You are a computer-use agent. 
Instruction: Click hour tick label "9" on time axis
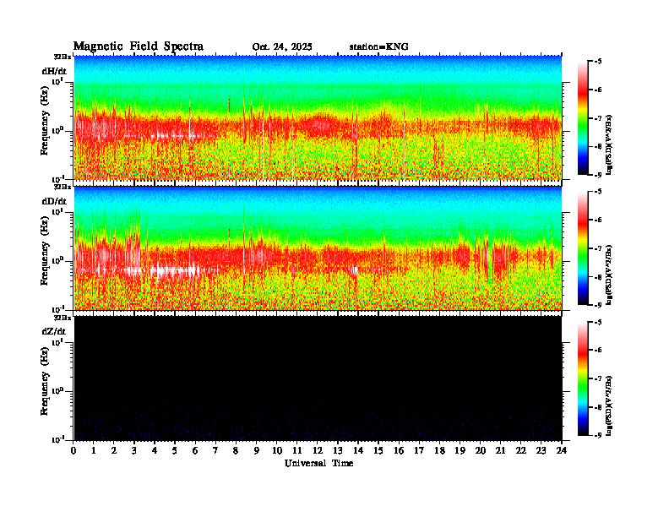257,450
